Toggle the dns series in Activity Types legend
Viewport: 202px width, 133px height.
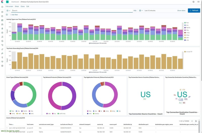(x=187, y=25)
